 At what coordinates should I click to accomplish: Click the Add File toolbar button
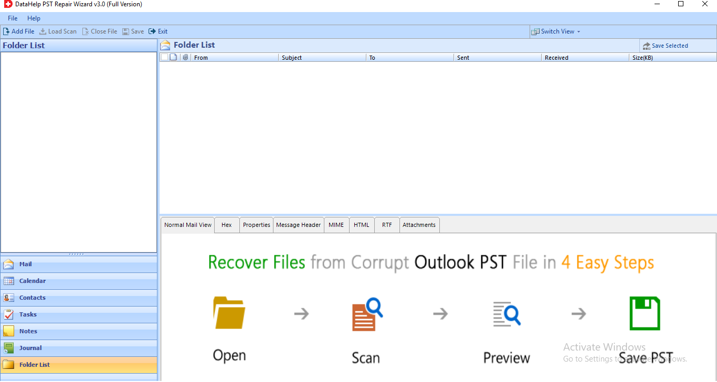19,31
